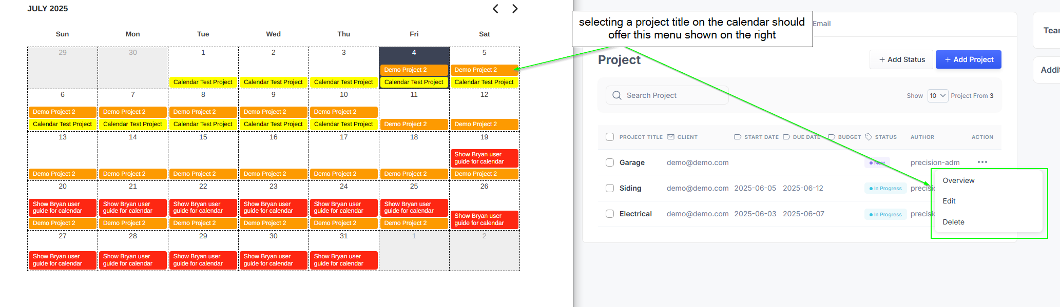Toggle the select-all projects checkbox
The height and width of the screenshot is (307, 1060).
pyautogui.click(x=610, y=137)
